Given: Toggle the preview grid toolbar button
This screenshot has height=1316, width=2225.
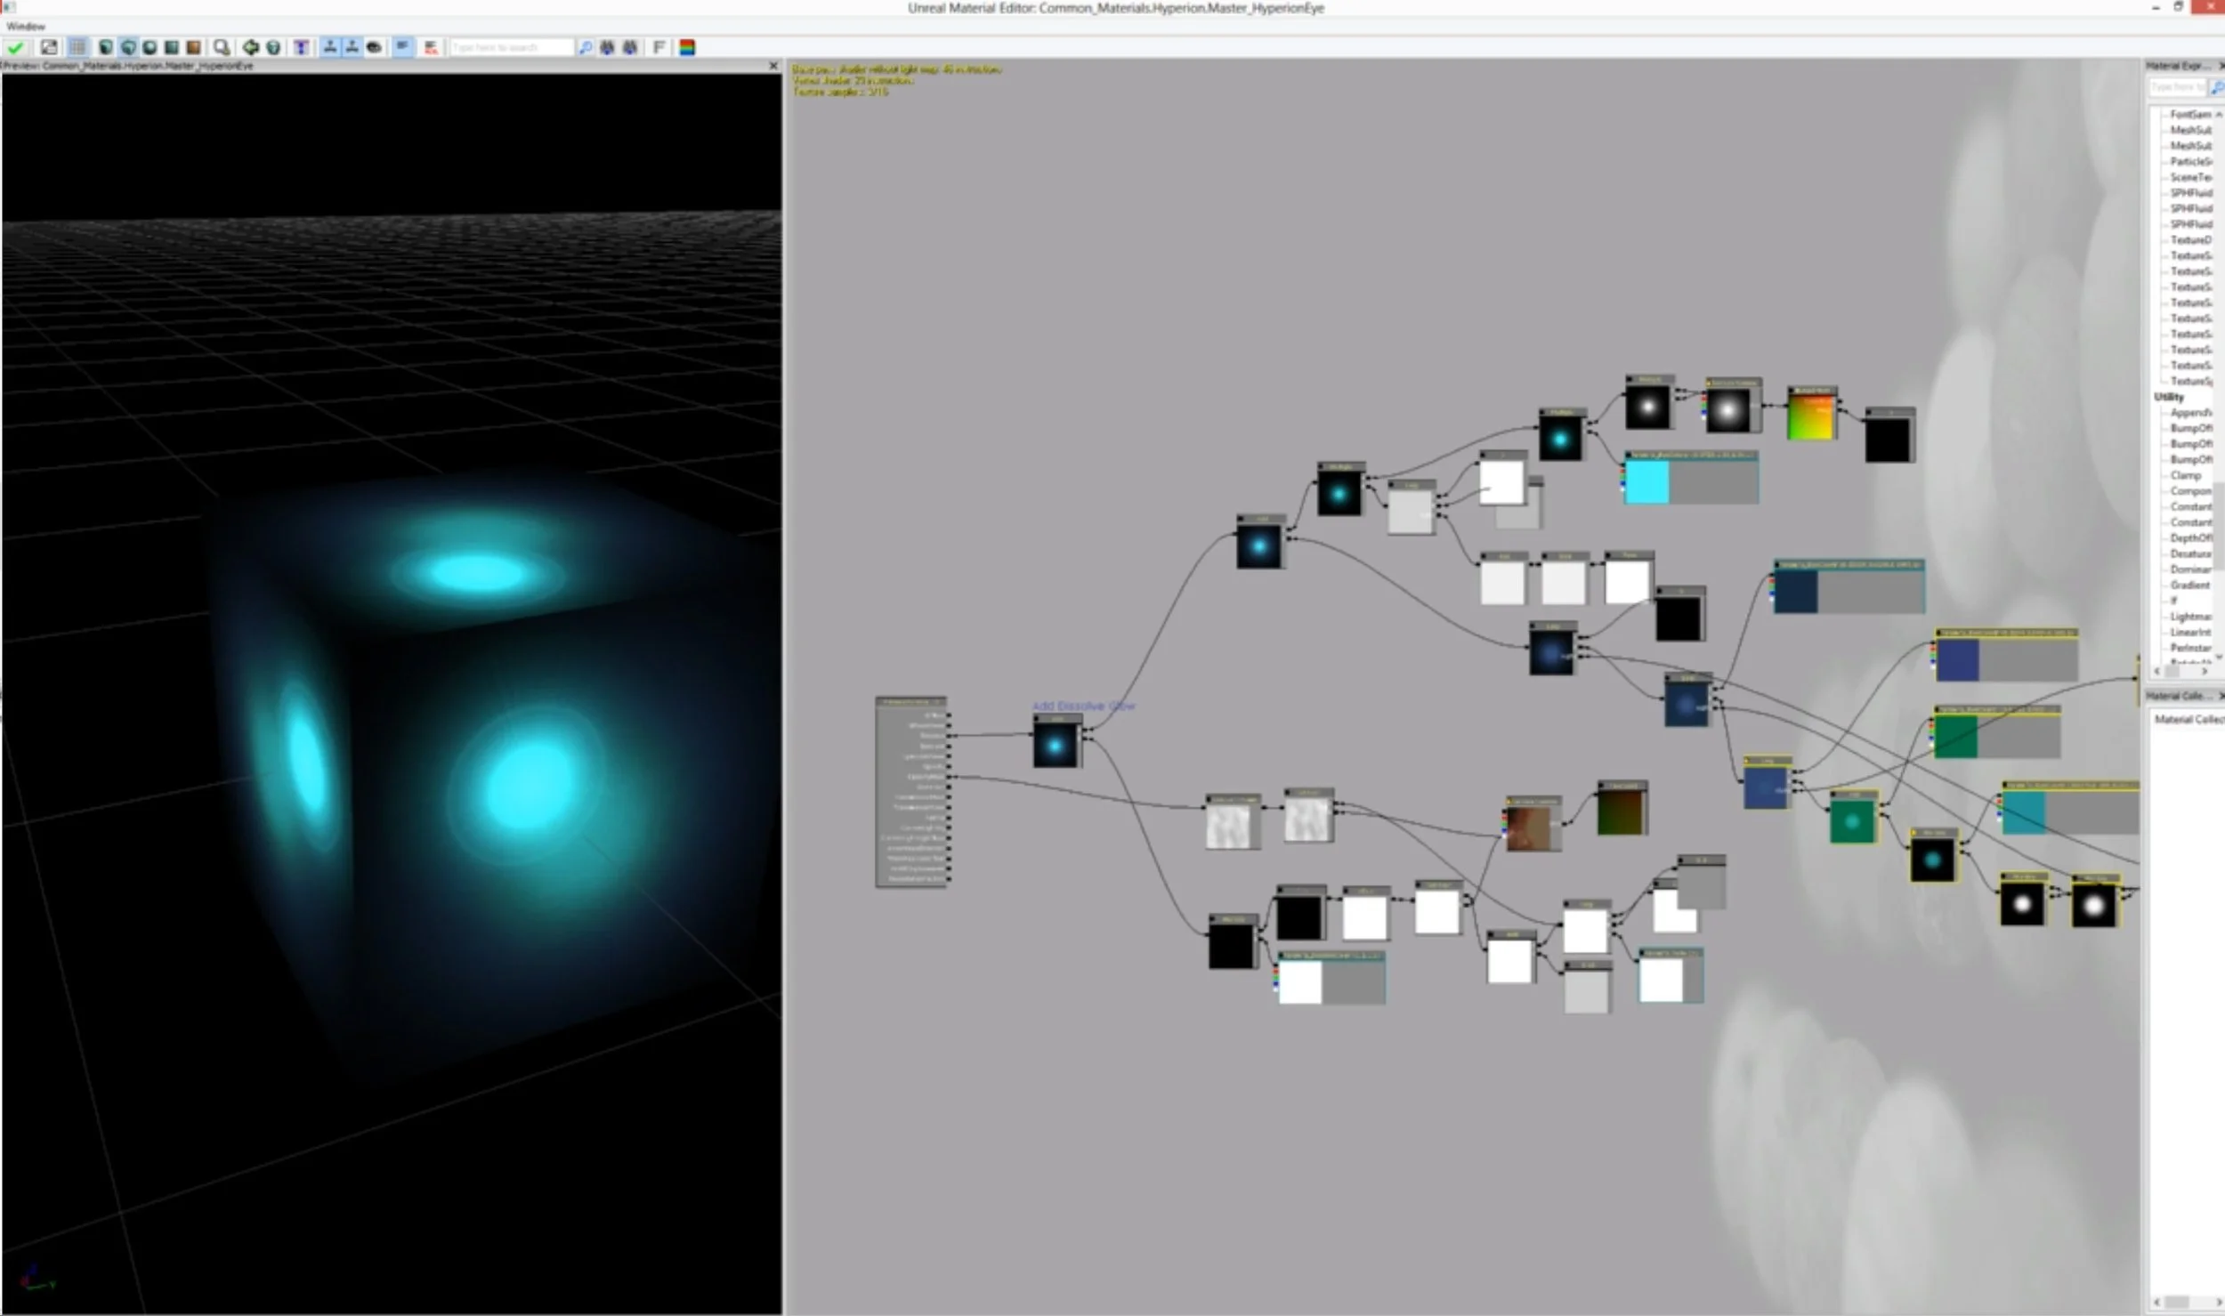Looking at the screenshot, I should pos(77,47).
